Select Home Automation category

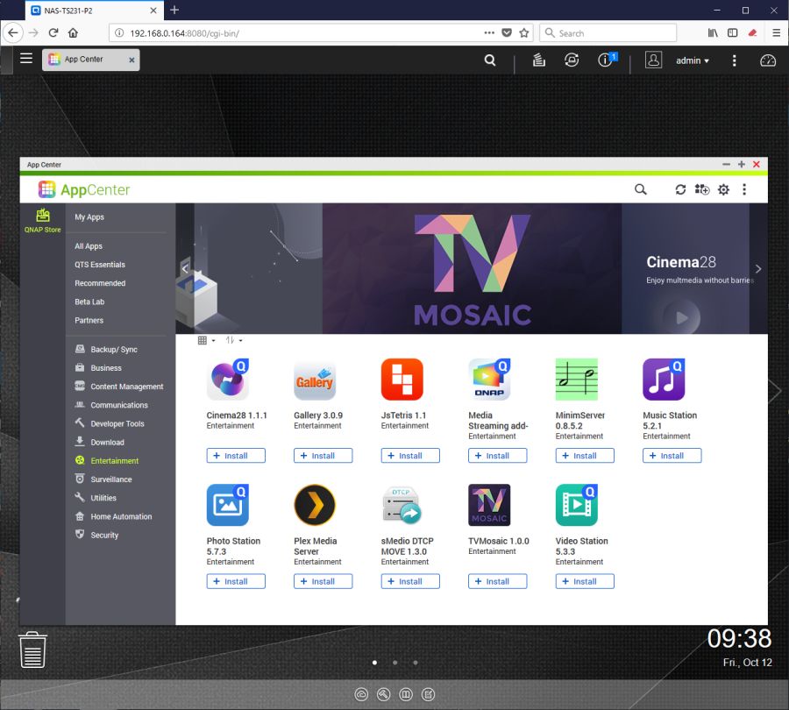113,517
